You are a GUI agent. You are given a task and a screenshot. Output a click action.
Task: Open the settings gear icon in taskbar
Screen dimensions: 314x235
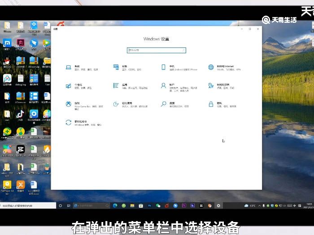coord(218,205)
